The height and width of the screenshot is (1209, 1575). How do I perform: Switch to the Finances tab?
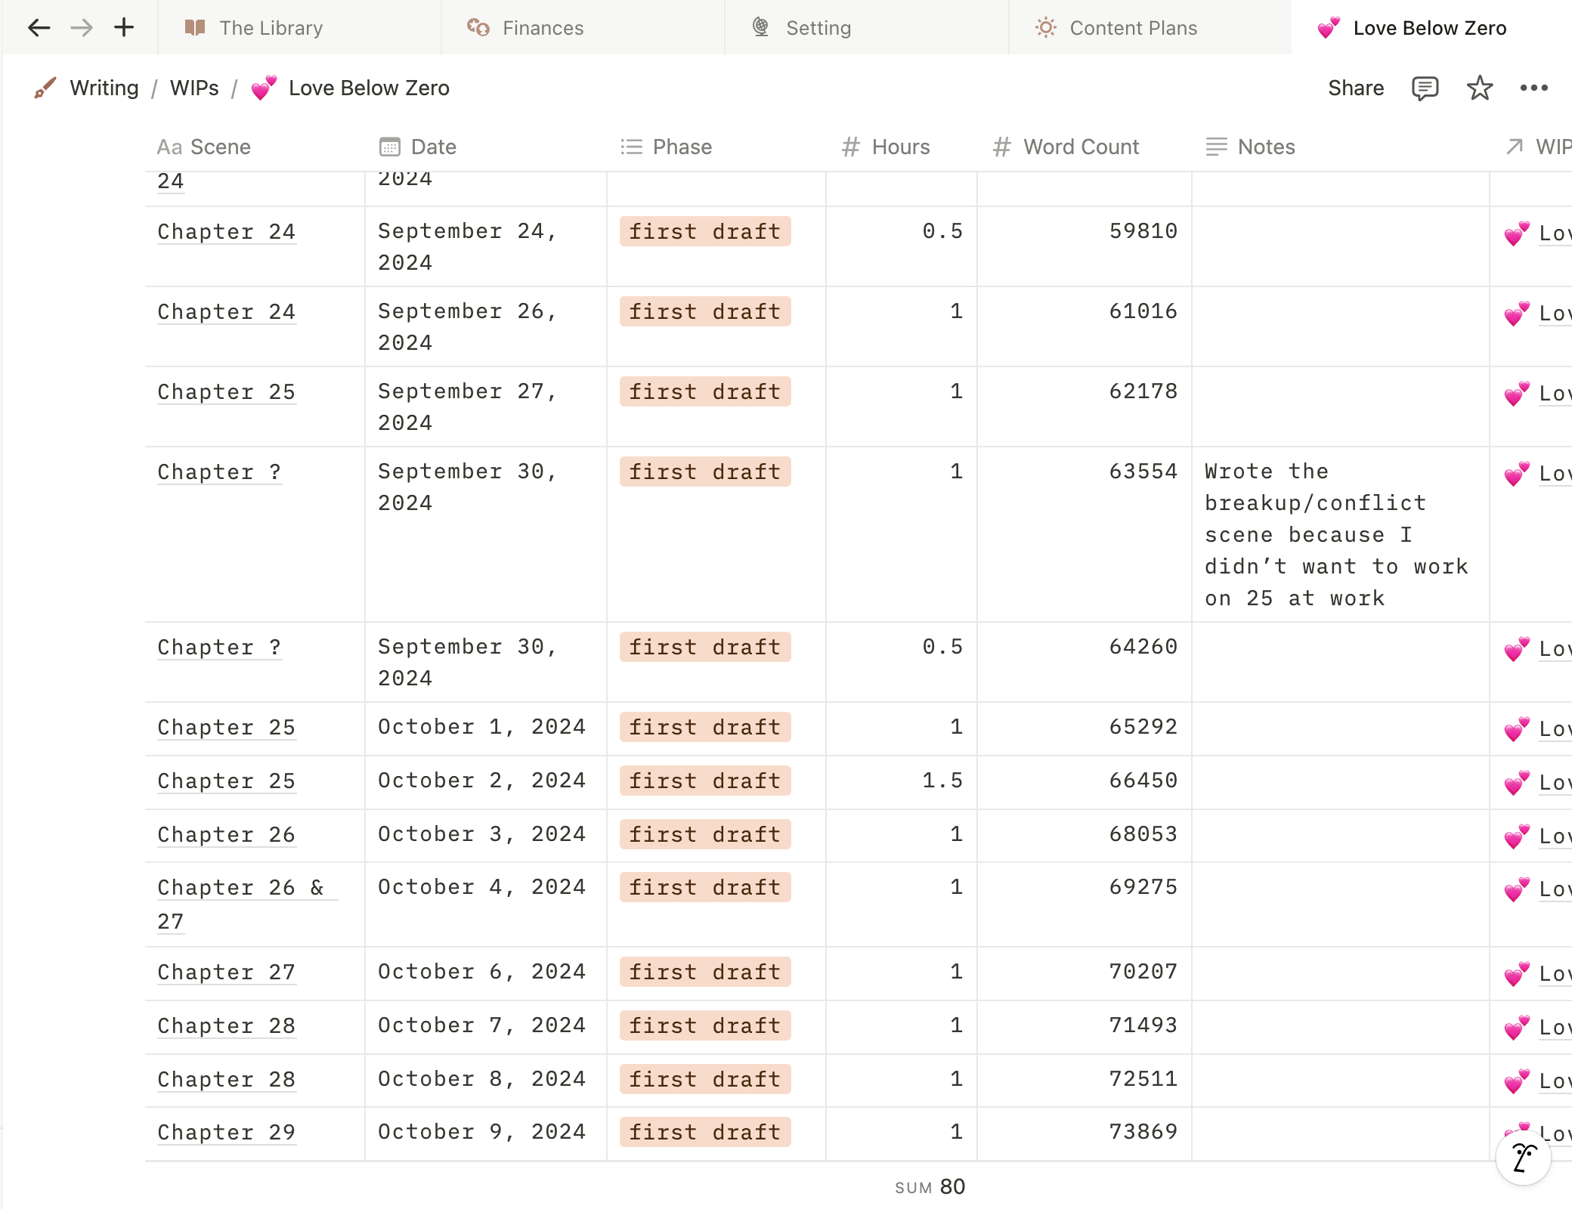[543, 28]
